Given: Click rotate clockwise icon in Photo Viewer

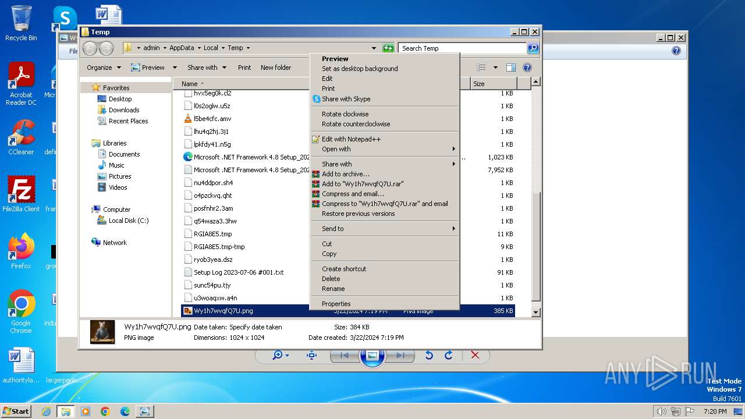Looking at the screenshot, I should (448, 356).
